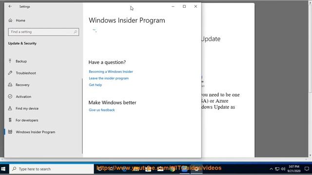Open network status from system tray

pyautogui.click(x=277, y=169)
